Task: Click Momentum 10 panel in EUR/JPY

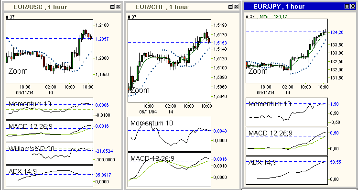Action: (x=287, y=112)
